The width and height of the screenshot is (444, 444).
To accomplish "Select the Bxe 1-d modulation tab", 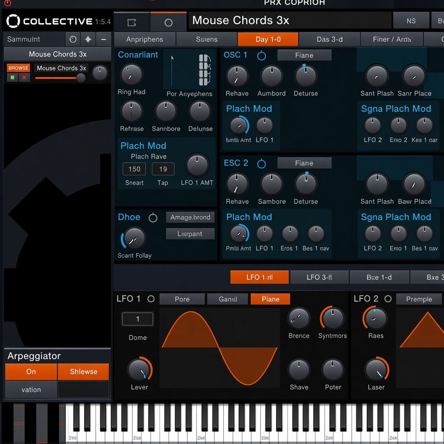I will pos(379,277).
